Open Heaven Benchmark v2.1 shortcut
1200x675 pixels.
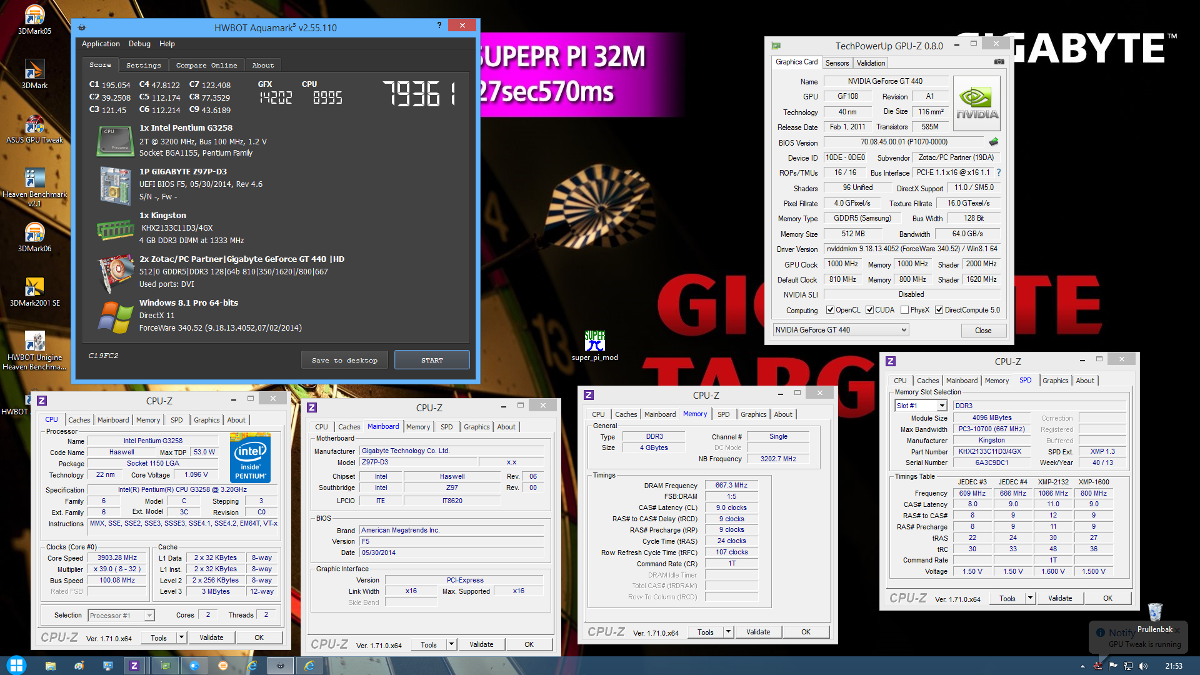click(x=34, y=187)
